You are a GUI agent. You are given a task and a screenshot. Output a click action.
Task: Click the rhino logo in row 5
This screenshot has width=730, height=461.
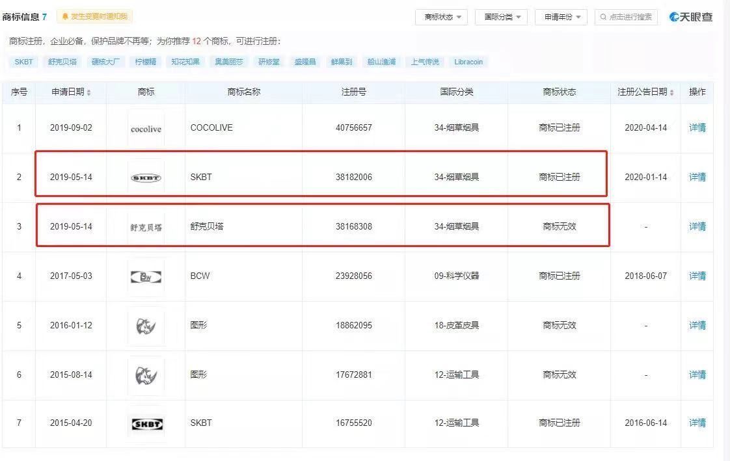pos(146,326)
